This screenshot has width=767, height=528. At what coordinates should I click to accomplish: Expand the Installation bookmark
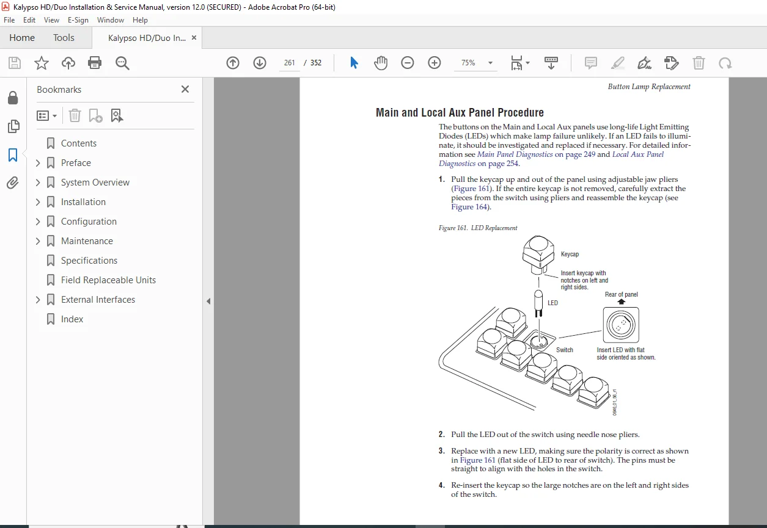point(38,202)
